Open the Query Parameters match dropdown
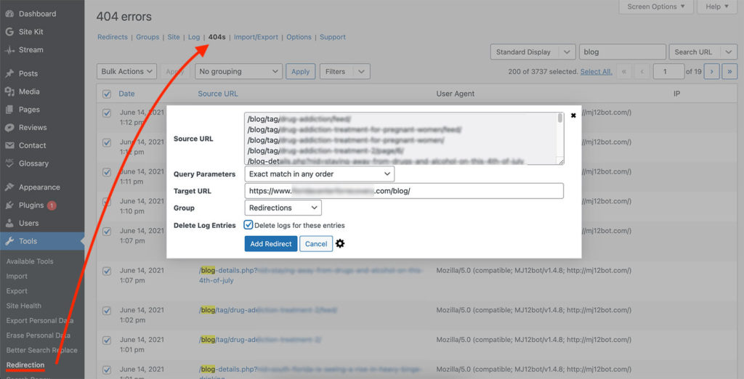The width and height of the screenshot is (744, 379). 320,174
